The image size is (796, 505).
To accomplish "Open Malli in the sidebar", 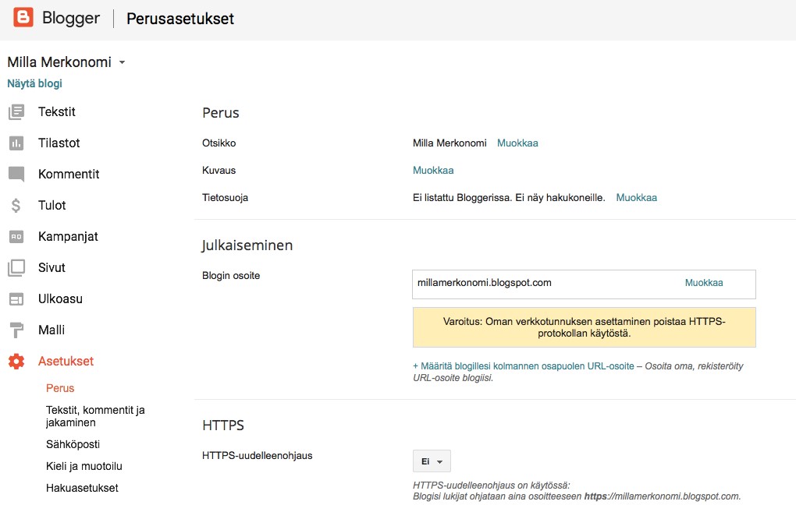I will (52, 330).
